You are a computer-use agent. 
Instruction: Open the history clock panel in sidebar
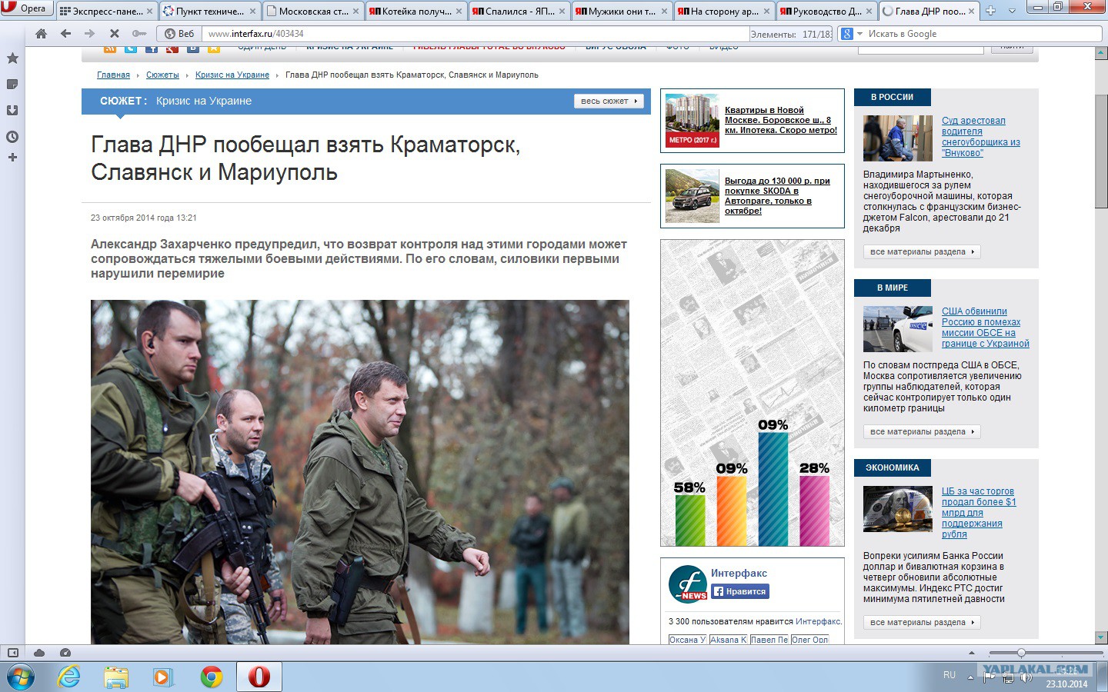click(x=12, y=137)
